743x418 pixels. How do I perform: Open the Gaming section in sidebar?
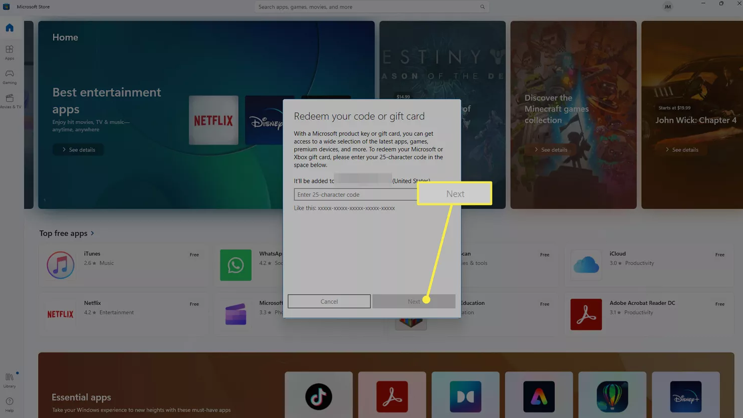(x=10, y=77)
